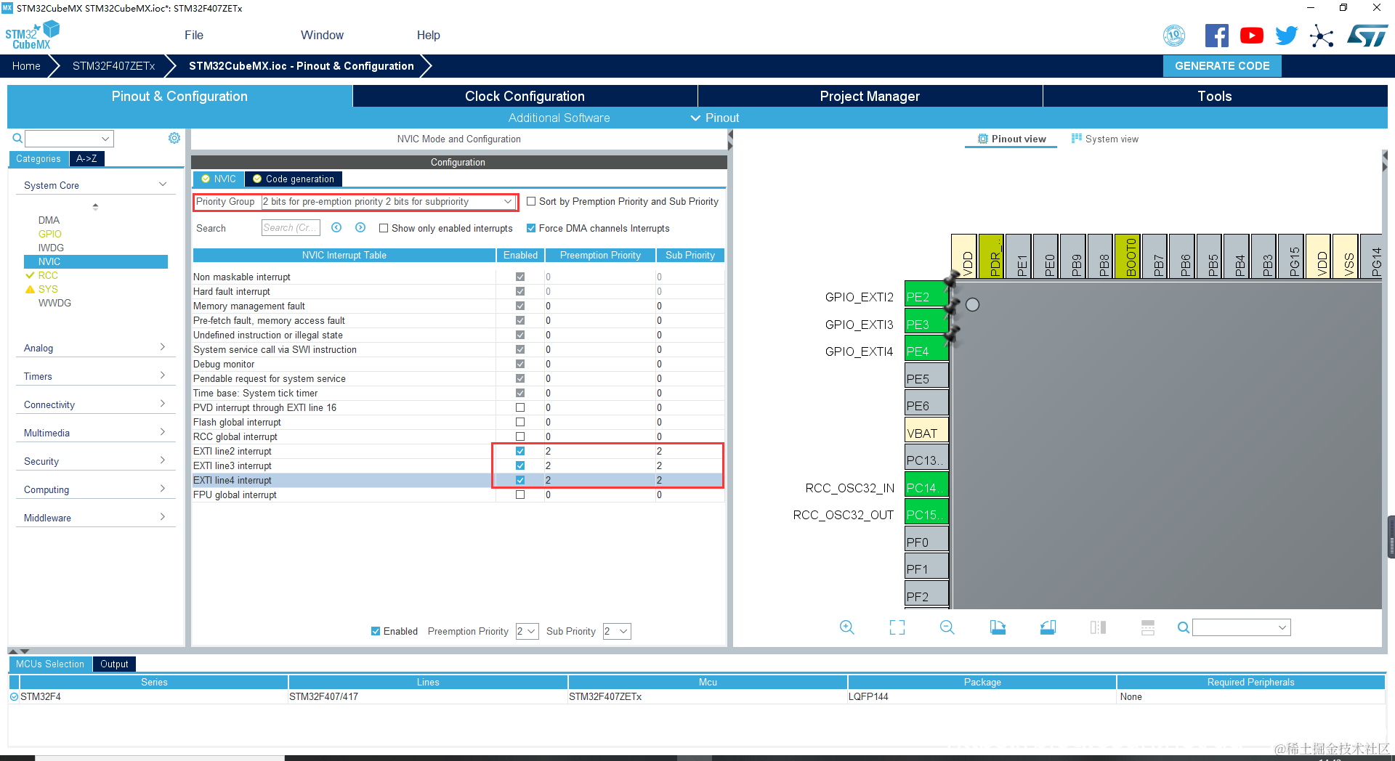Select the RCC item in System Core
The image size is (1395, 761).
48,275
